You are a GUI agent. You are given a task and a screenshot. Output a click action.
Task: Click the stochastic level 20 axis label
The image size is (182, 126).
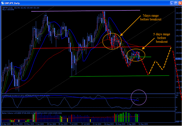(176, 108)
